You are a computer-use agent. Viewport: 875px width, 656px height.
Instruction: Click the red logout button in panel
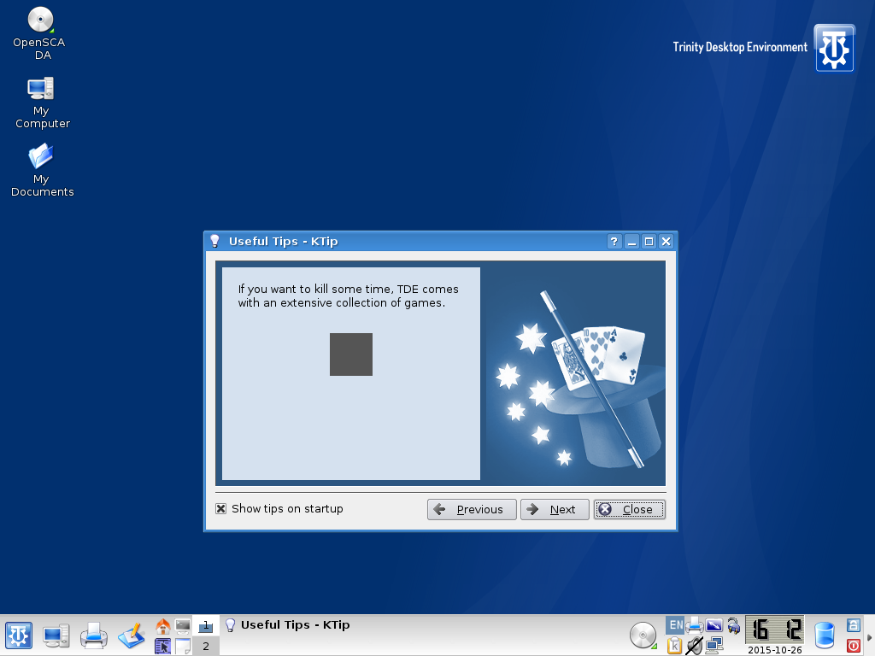(853, 646)
